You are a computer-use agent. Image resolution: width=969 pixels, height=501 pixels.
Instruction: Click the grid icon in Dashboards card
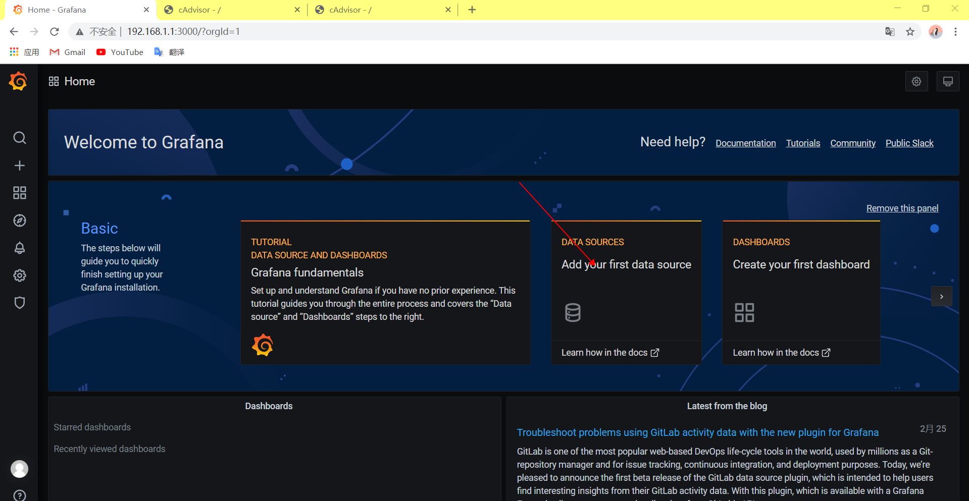(x=744, y=312)
